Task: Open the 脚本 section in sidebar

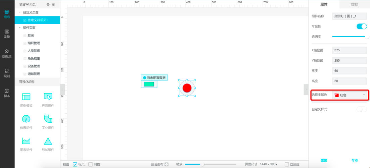Action: coord(7,93)
